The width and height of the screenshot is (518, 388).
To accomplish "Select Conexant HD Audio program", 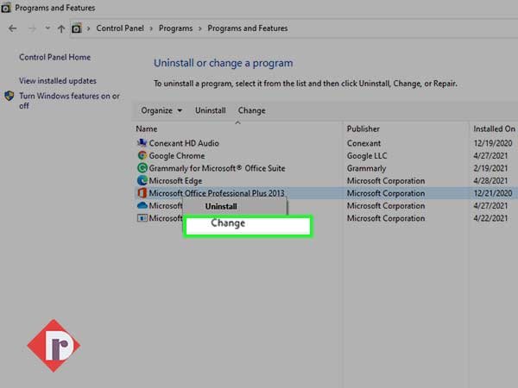I will coord(184,143).
